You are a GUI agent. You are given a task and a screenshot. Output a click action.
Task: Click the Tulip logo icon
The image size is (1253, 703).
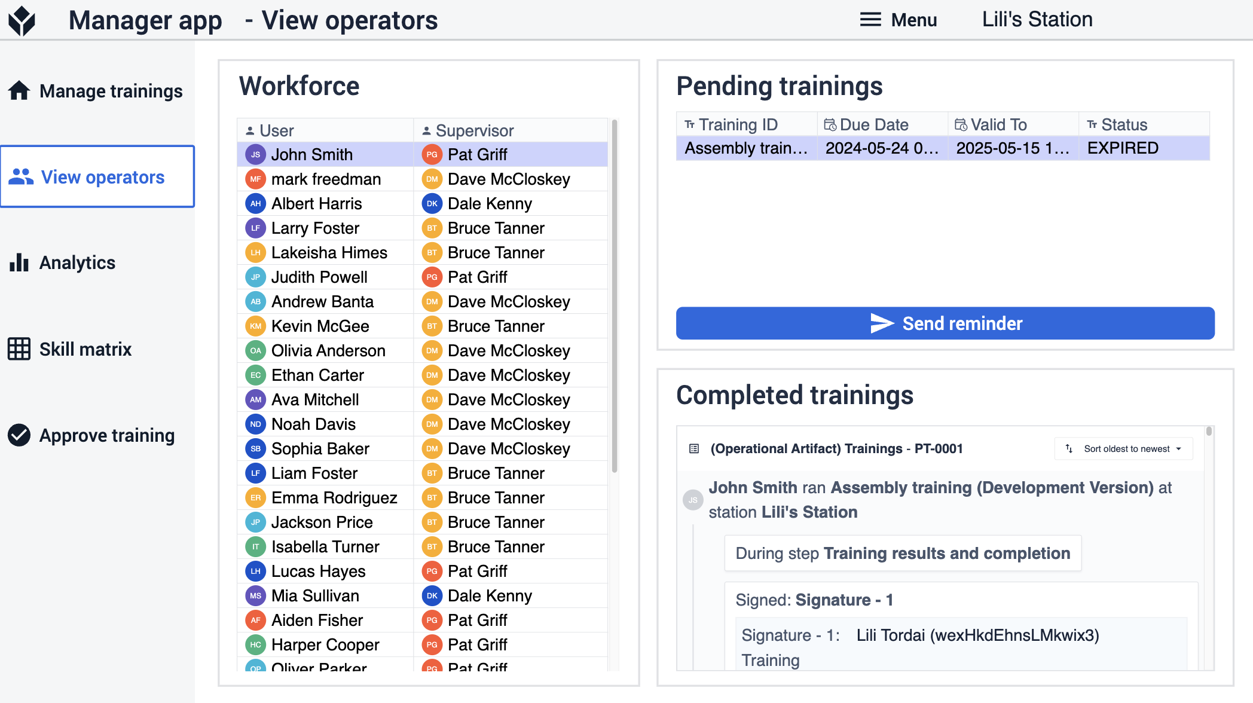22,20
